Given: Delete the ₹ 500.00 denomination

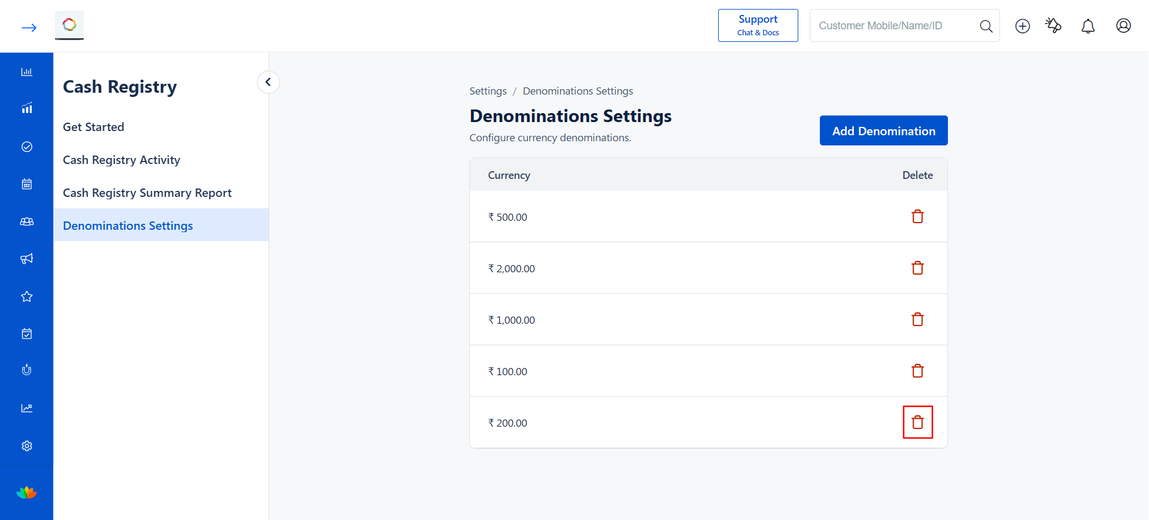Looking at the screenshot, I should point(917,217).
